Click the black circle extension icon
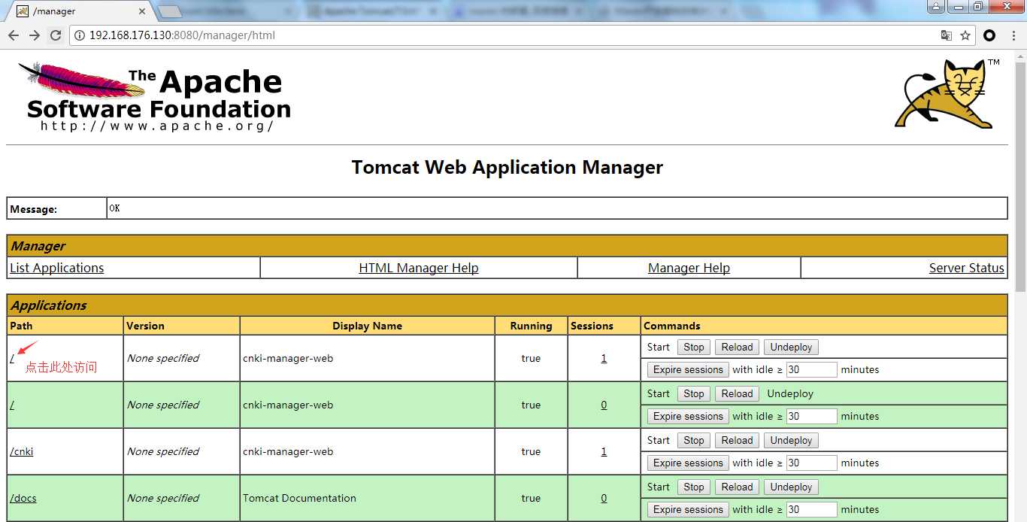This screenshot has width=1027, height=522. (x=989, y=35)
